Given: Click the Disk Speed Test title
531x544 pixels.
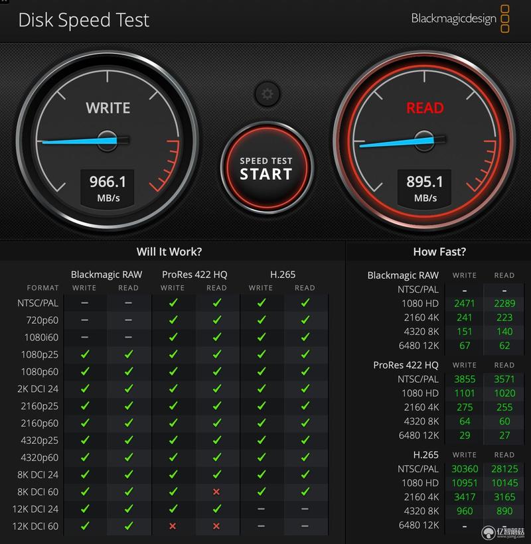Looking at the screenshot, I should tap(84, 20).
